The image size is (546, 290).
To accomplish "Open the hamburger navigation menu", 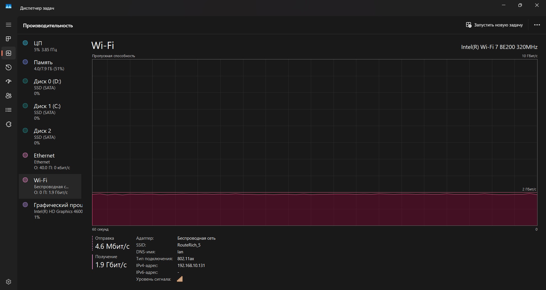I will (9, 25).
